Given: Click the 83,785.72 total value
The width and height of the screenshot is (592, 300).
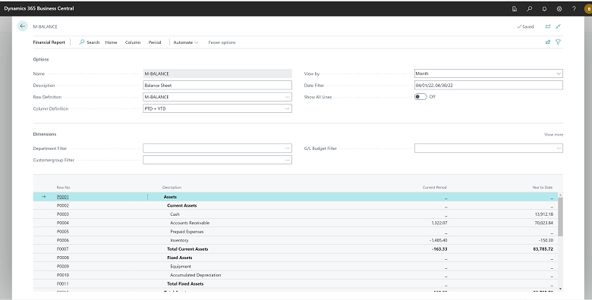Looking at the screenshot, I should pos(543,248).
